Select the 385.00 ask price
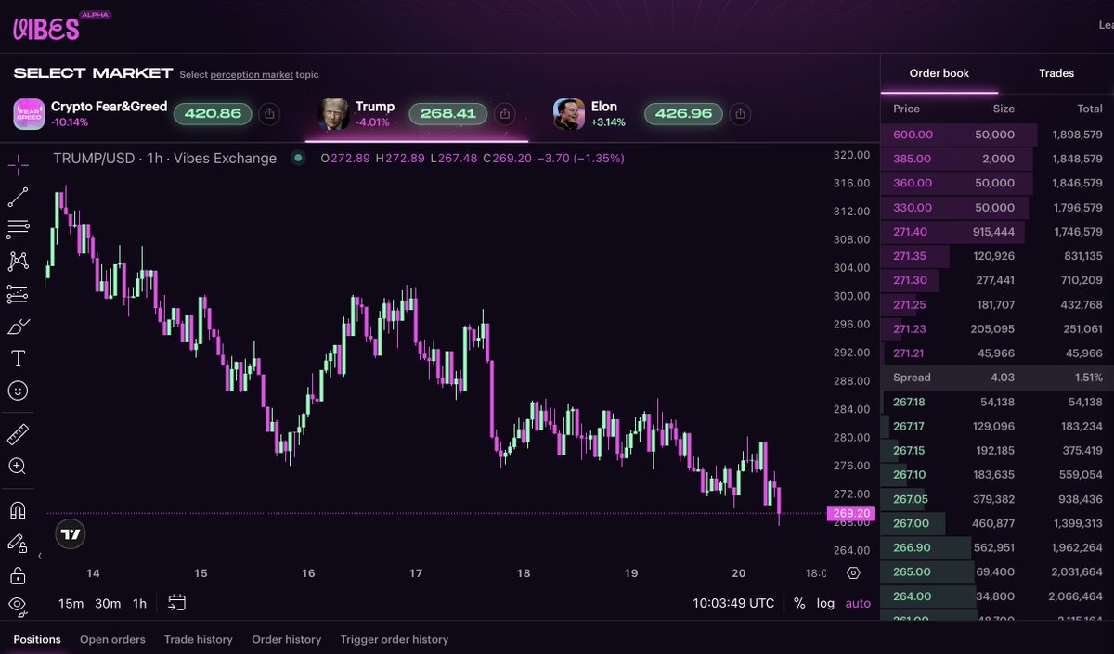1114x654 pixels. pyautogui.click(x=912, y=159)
